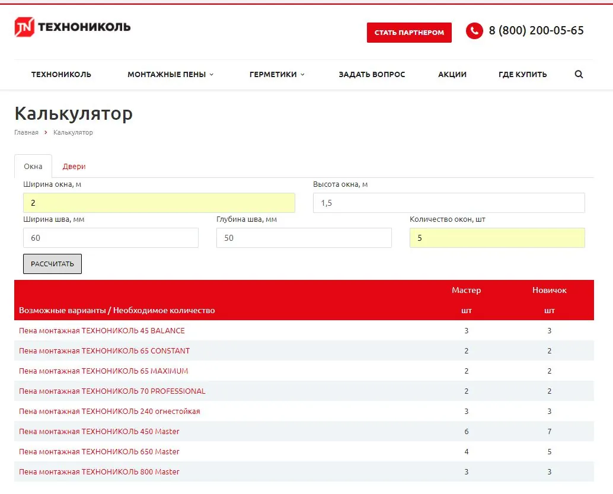613x494 pixels.
Task: Click the Высота окна, м label
Action: click(340, 184)
